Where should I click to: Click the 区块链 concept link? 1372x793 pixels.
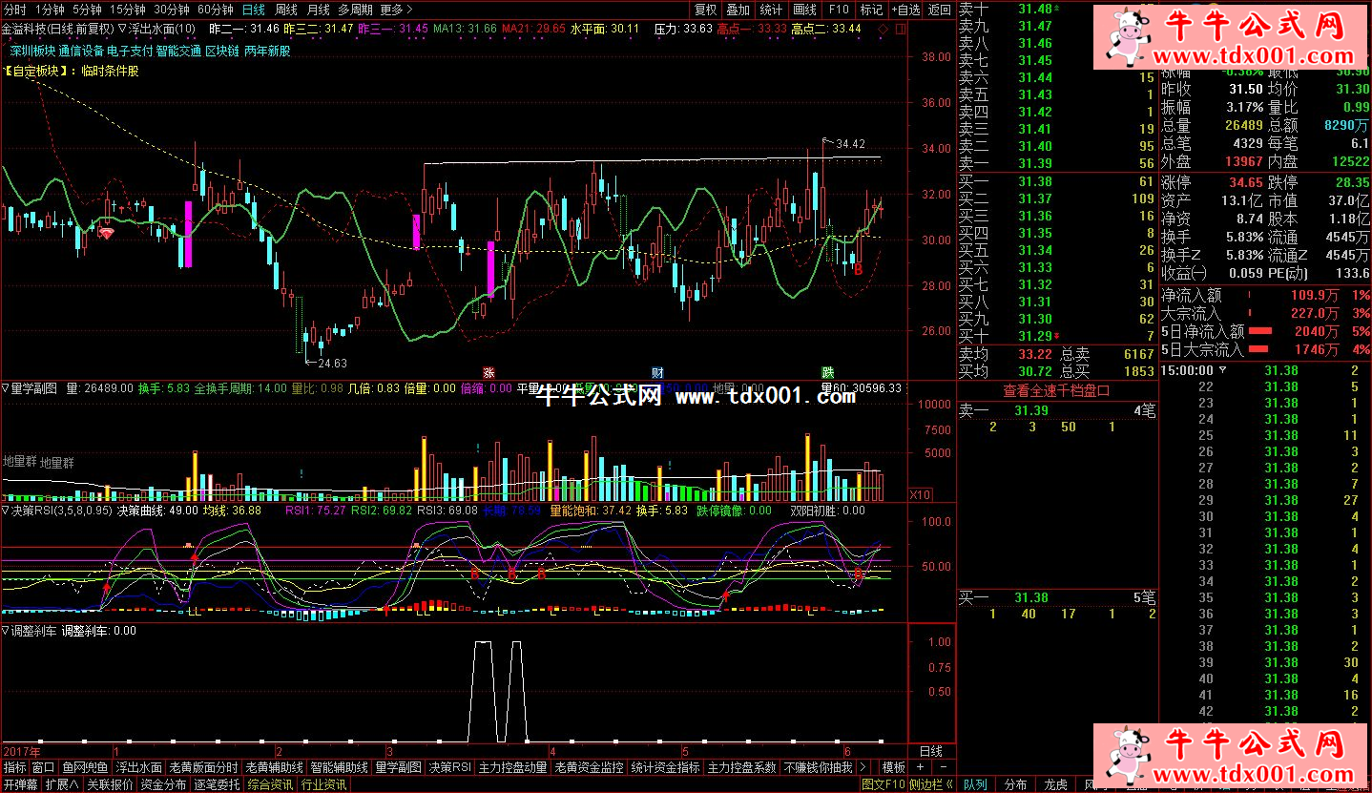(x=221, y=51)
